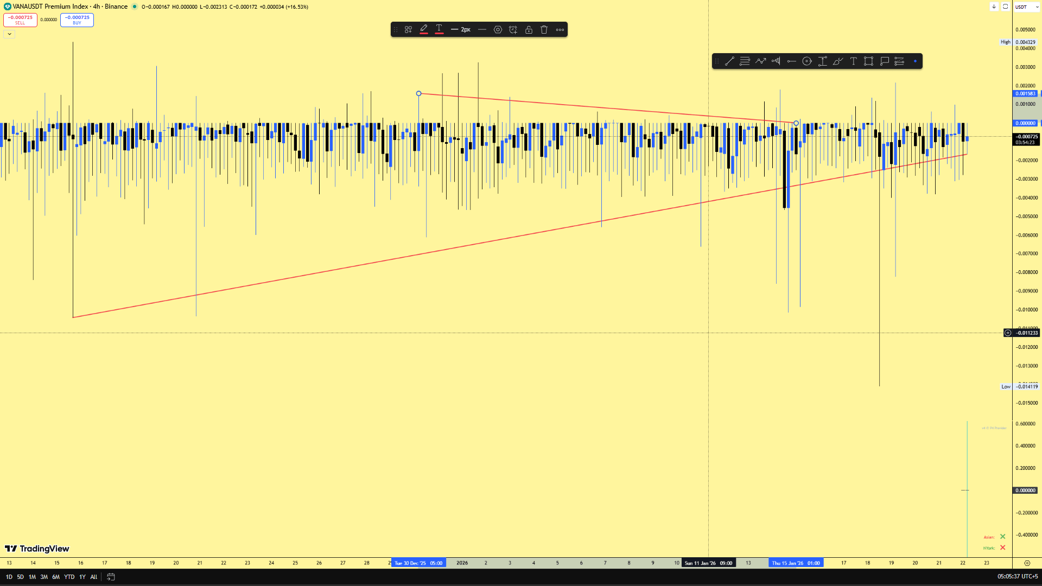
Task: Click the blue BUY price button
Action: pos(77,20)
